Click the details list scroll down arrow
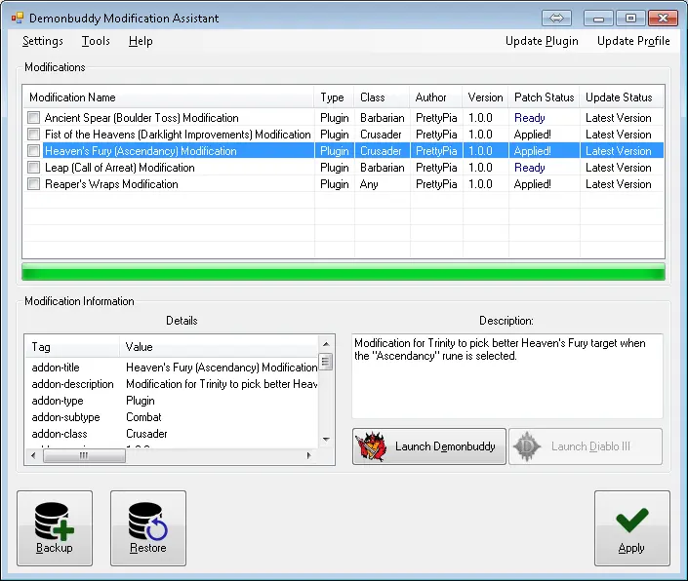Viewport: 688px width, 581px height. click(x=326, y=439)
